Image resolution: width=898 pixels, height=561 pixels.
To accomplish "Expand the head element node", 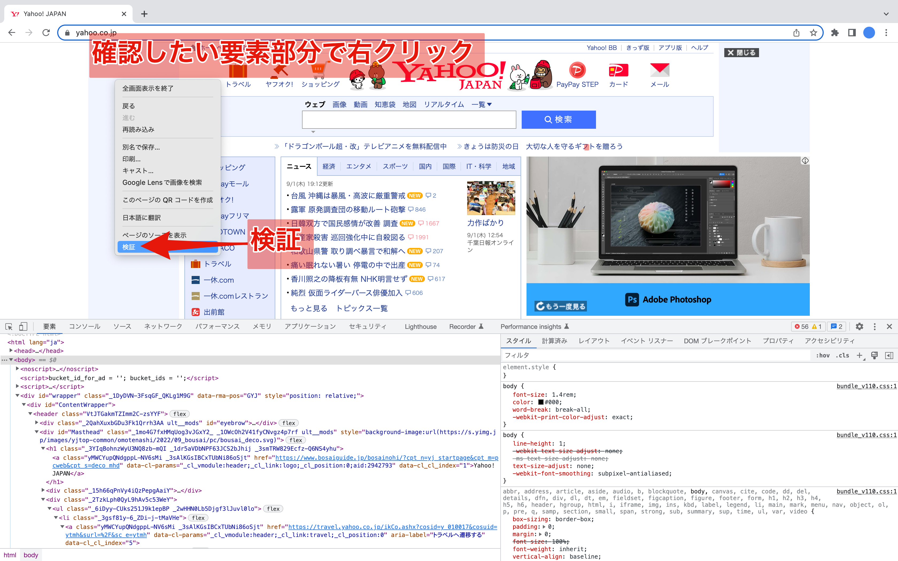I will click(11, 350).
